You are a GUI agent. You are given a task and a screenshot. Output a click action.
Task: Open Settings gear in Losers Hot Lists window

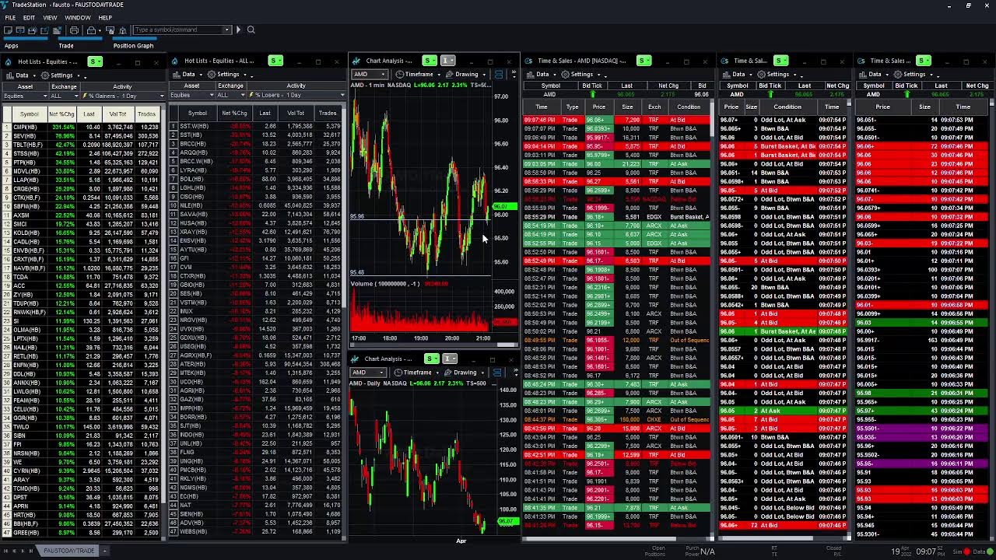(227, 75)
